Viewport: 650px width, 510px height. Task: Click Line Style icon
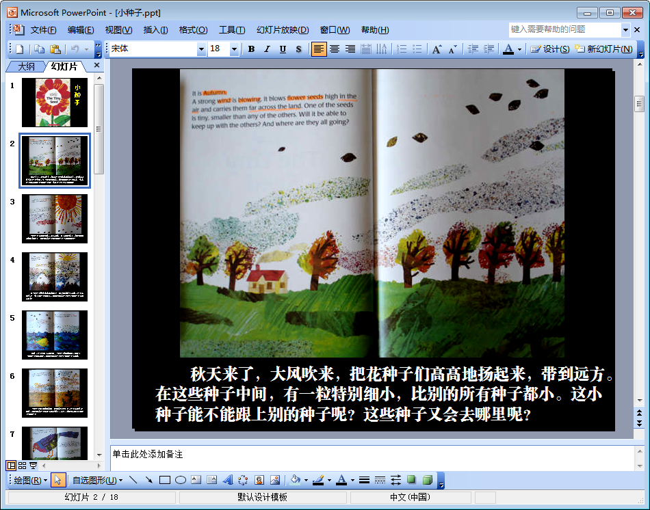365,480
